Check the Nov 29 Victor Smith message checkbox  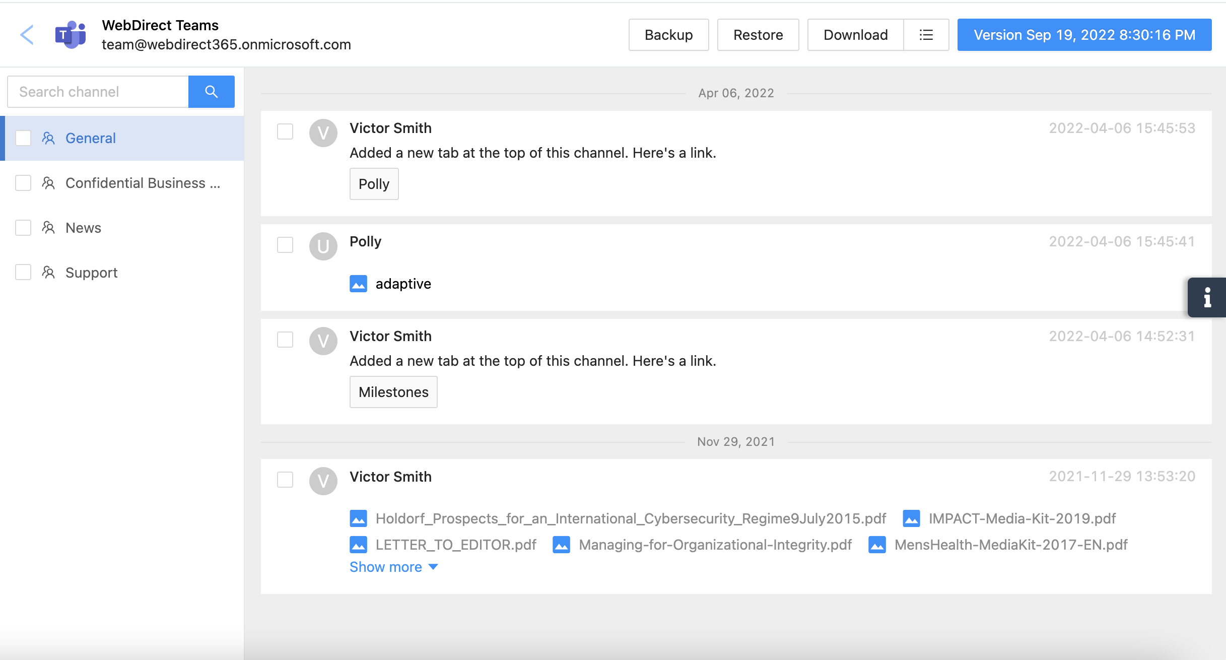tap(285, 480)
